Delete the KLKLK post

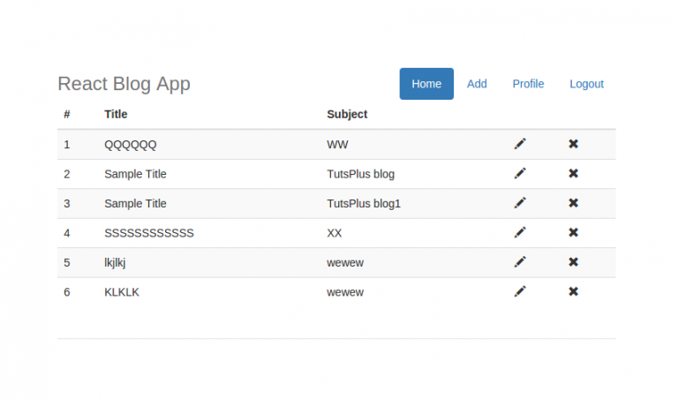[573, 291]
